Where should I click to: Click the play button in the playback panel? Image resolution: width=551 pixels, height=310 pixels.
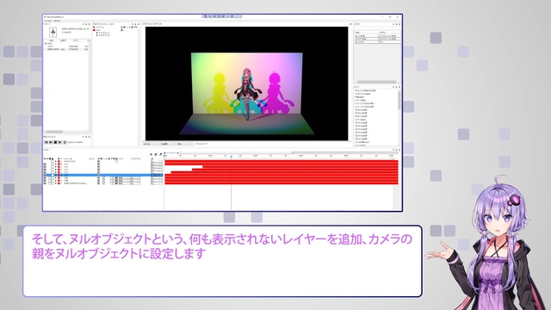pyautogui.click(x=60, y=142)
